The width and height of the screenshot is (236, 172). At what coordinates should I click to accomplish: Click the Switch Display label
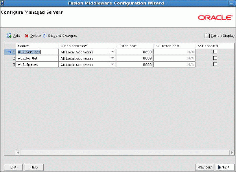[x=223, y=36]
